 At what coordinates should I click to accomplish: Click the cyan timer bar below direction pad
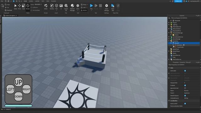[x=19, y=106]
